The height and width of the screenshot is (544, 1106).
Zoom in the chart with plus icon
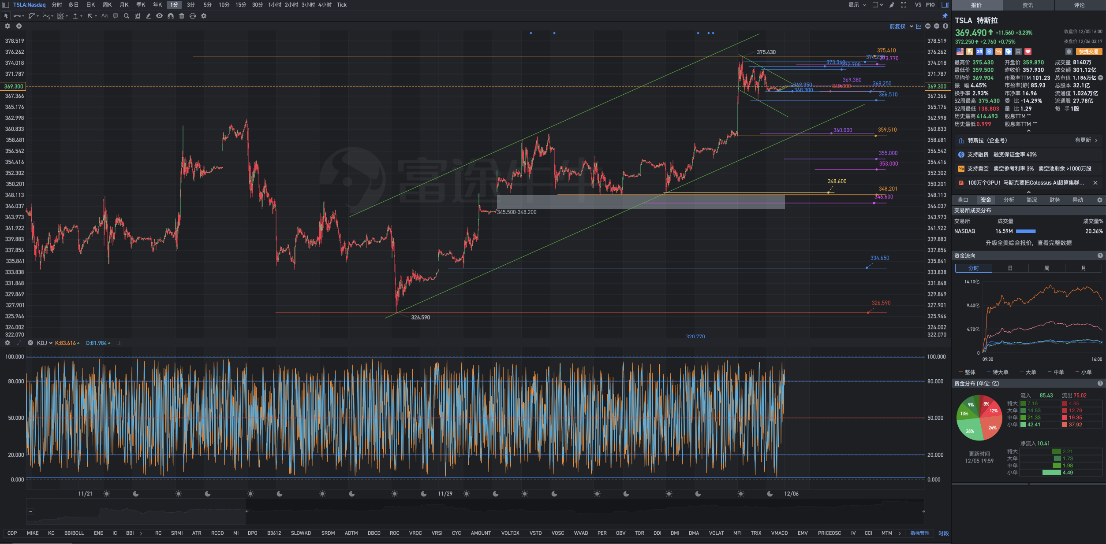point(945,26)
